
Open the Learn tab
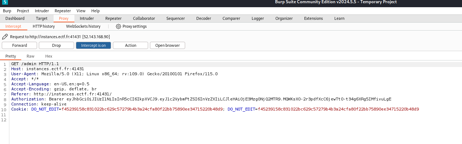tap(339, 18)
